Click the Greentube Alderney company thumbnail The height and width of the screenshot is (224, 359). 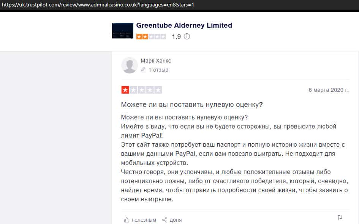(122, 31)
